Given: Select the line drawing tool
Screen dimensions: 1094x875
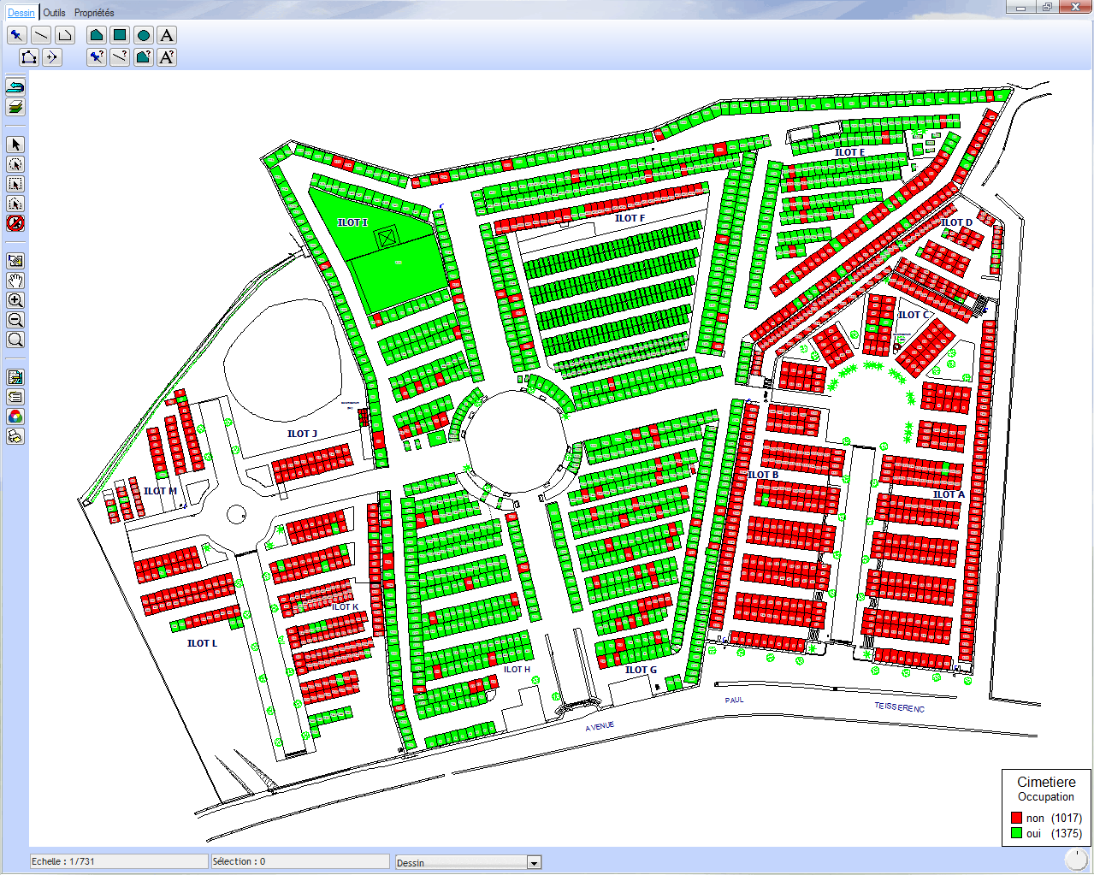Looking at the screenshot, I should click(x=41, y=35).
